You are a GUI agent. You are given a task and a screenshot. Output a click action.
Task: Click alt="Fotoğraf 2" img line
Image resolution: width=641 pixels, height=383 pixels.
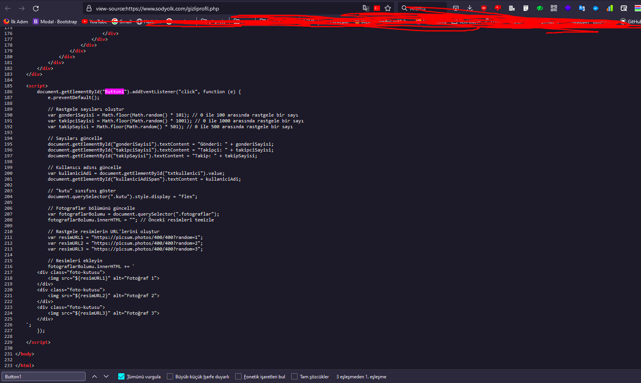(103, 296)
